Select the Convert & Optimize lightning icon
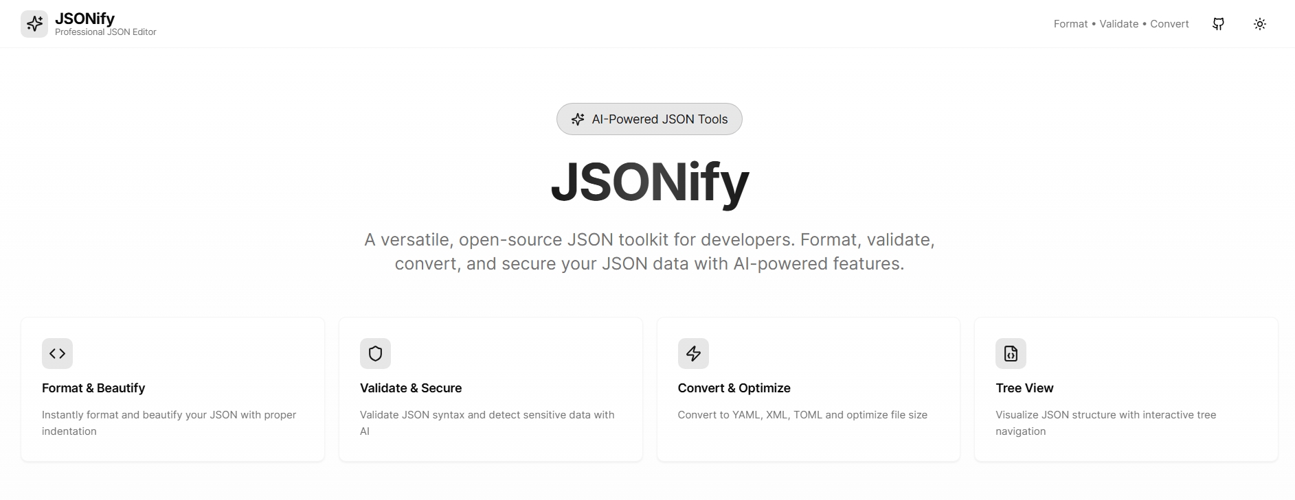Screen dimensions: 1295x500 coord(693,354)
